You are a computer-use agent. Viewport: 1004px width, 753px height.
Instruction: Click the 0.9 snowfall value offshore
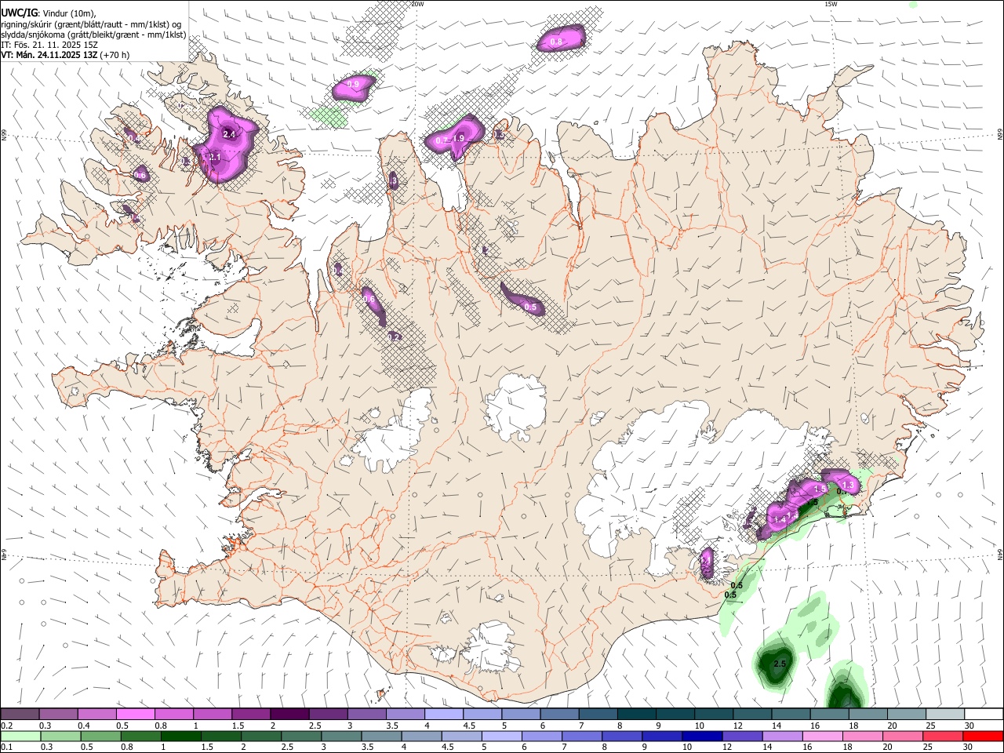[x=353, y=84]
